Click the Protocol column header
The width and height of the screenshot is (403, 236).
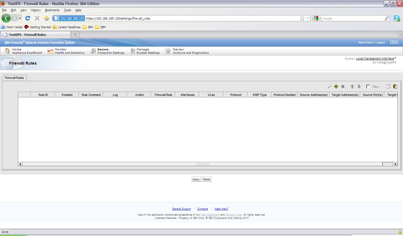236,95
